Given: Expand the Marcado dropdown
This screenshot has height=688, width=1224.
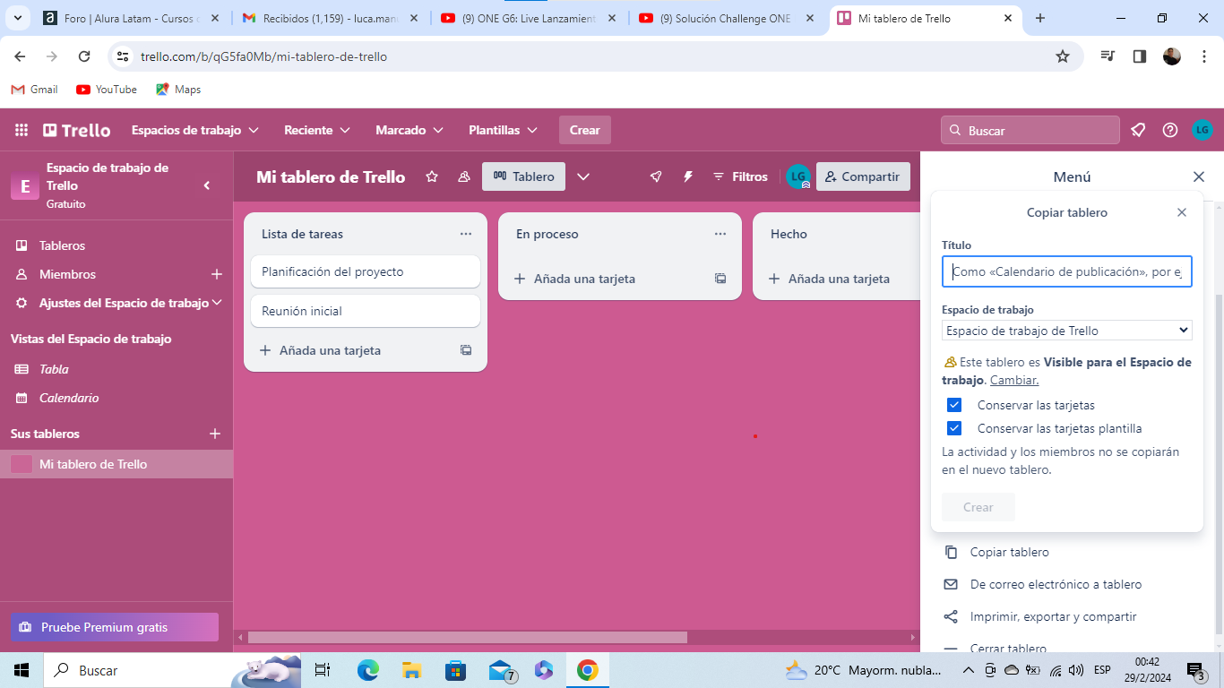Looking at the screenshot, I should (409, 130).
